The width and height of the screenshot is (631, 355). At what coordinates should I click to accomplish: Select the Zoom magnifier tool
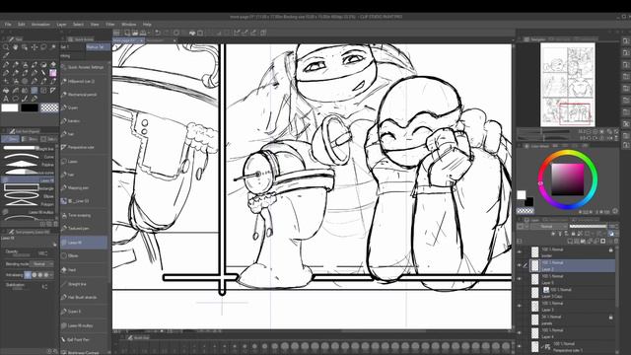click(x=6, y=47)
